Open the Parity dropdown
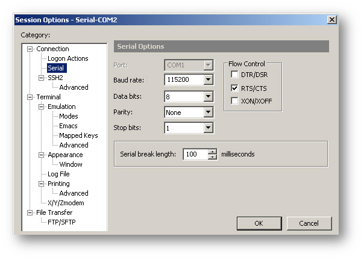This screenshot has width=364, height=260. pos(208,112)
